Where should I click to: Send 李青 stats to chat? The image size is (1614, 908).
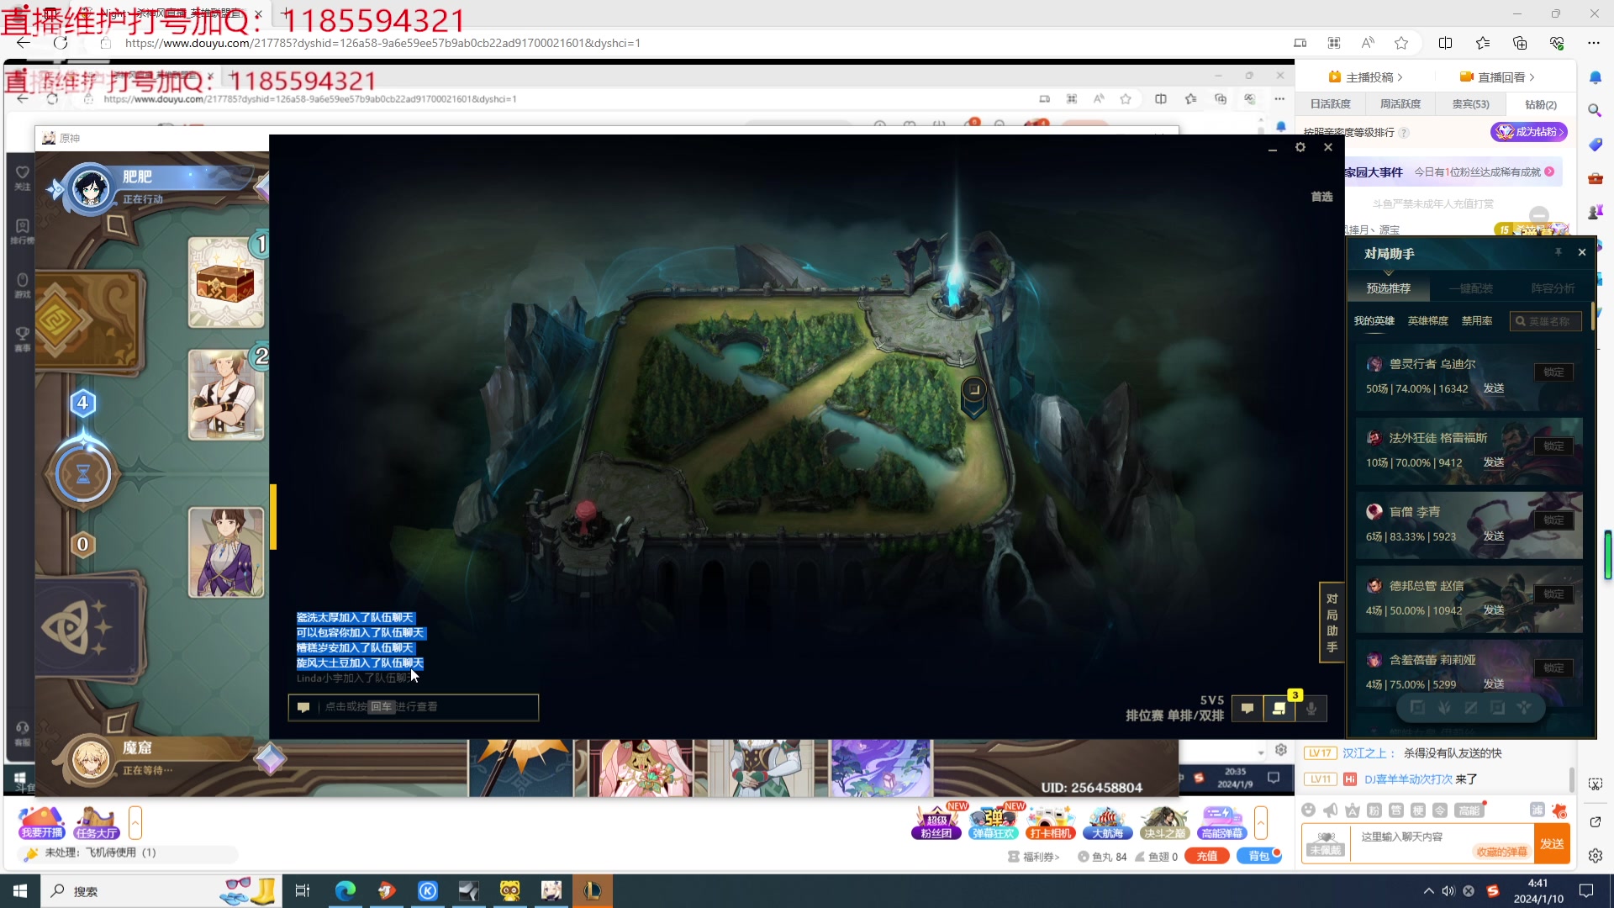point(1494,536)
